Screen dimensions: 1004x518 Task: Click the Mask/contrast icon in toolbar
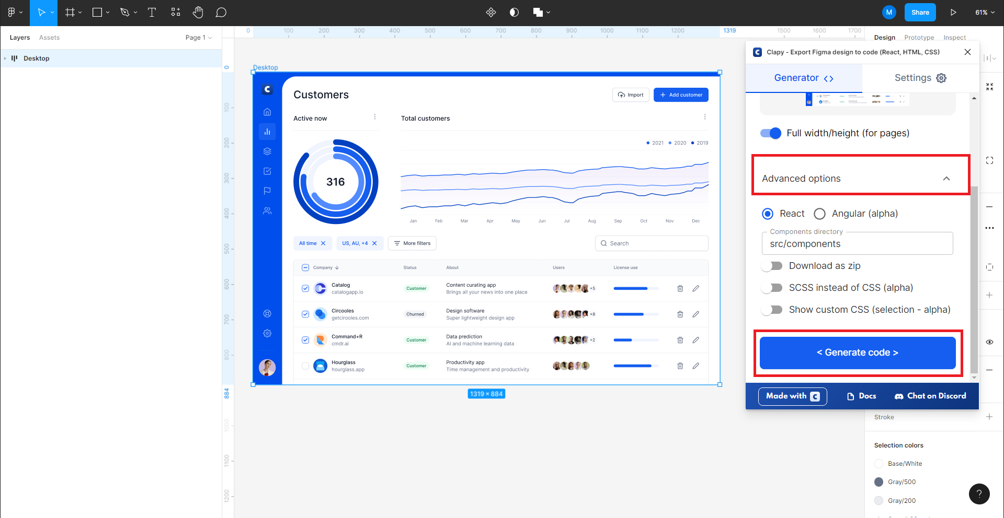[515, 12]
